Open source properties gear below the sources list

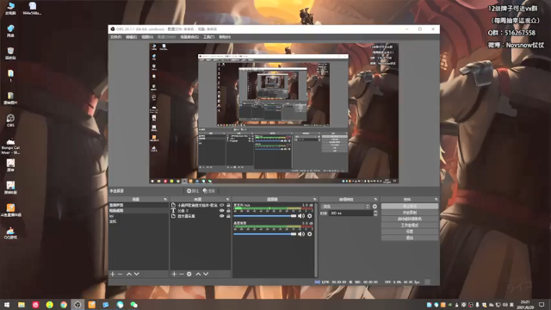tap(189, 274)
